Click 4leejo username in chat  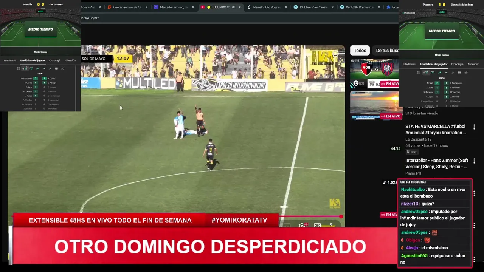[x=412, y=248]
